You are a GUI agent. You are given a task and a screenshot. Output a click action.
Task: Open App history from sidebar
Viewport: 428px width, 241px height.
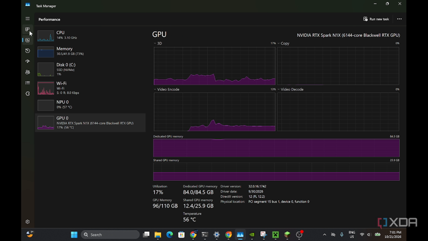[x=27, y=51]
